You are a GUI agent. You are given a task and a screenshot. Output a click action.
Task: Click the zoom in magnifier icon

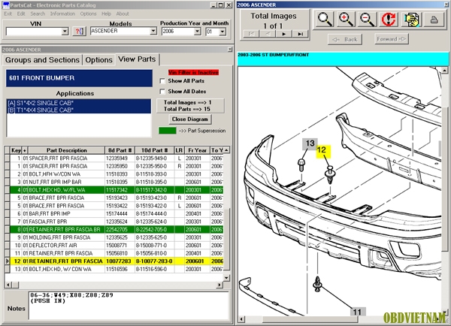pos(346,20)
